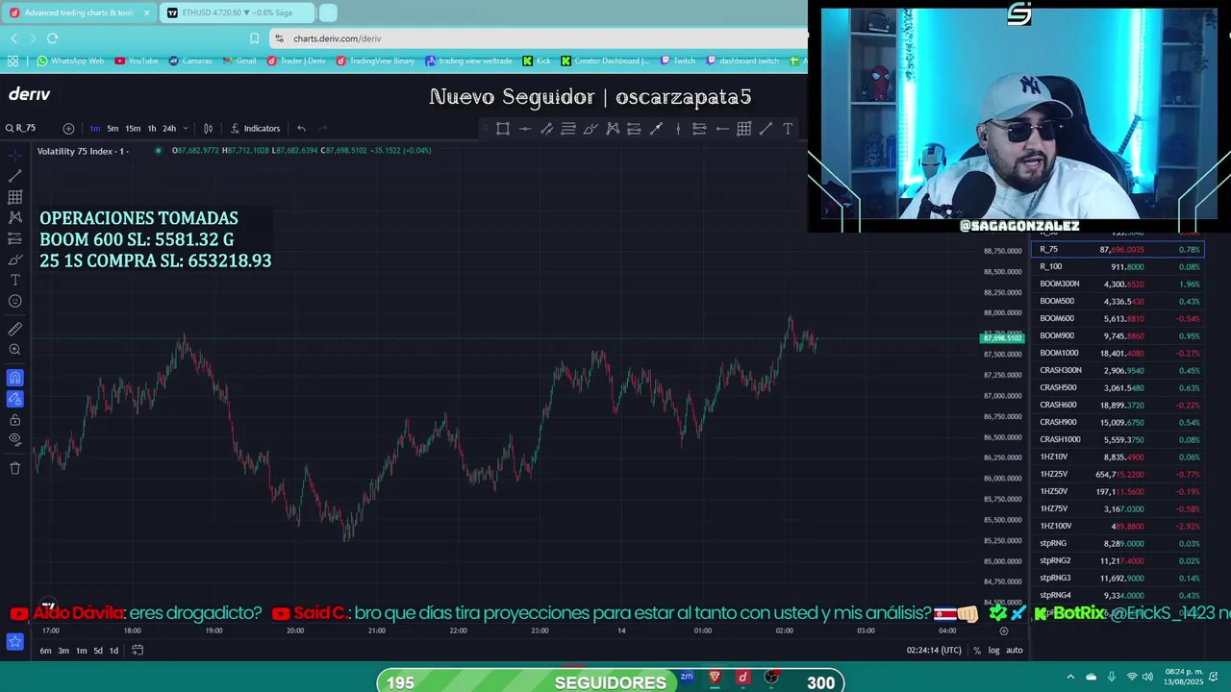Viewport: 1231px width, 692px height.
Task: Select the 5d date range
Action: coord(98,651)
